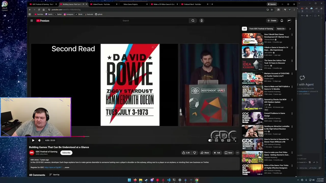Open How I Would Start Game Development thumbnail
This screenshot has width=326, height=183.
click(252, 39)
